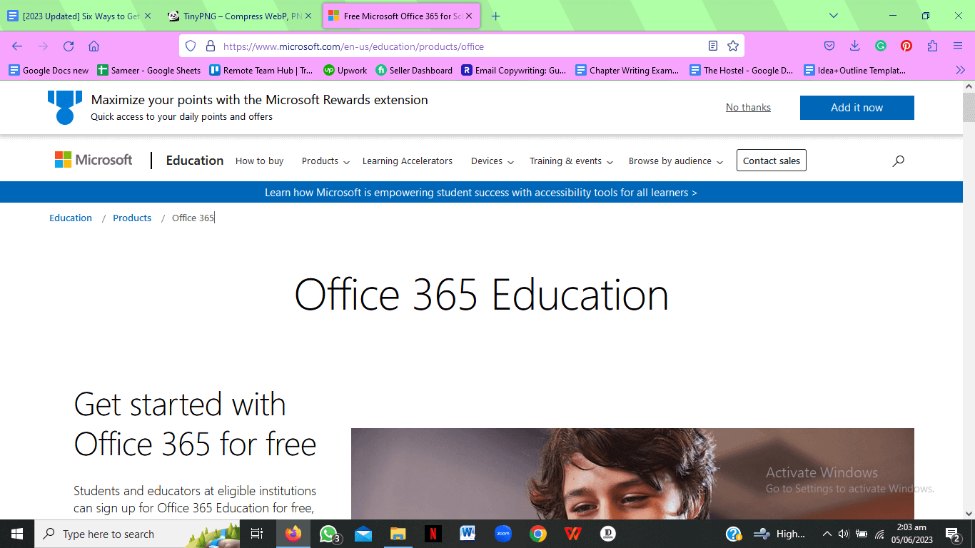Open Mail app from the taskbar
The image size is (975, 548).
click(363, 534)
